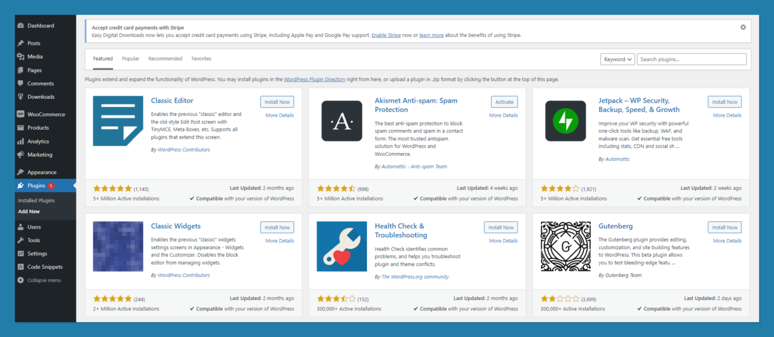Collapse the admin sidebar menu
Image resolution: width=774 pixels, height=337 pixels.
click(43, 280)
